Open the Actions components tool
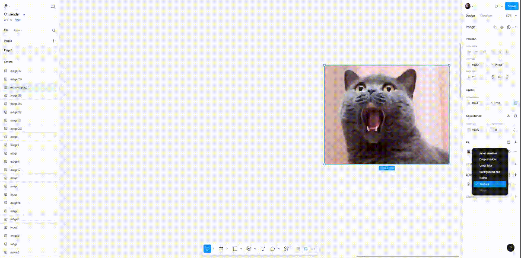Screen dimensions: 521x258 [286, 249]
